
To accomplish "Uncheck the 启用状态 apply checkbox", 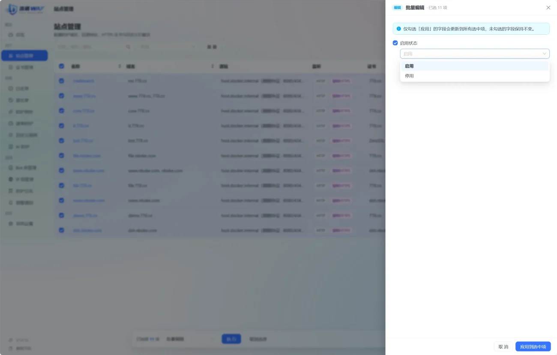I will tap(395, 43).
